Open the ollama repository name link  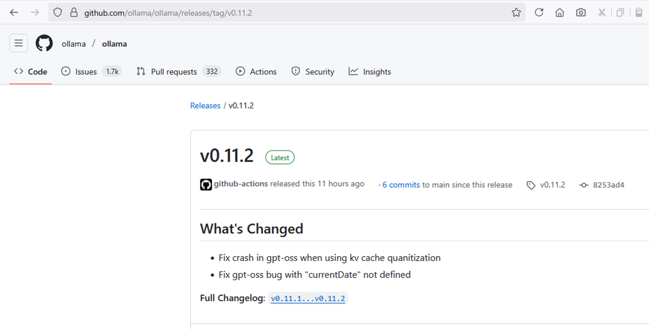[114, 44]
